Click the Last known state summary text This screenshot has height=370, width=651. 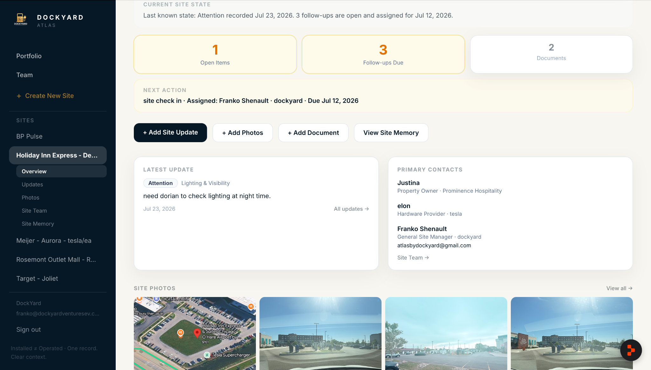coord(298,15)
